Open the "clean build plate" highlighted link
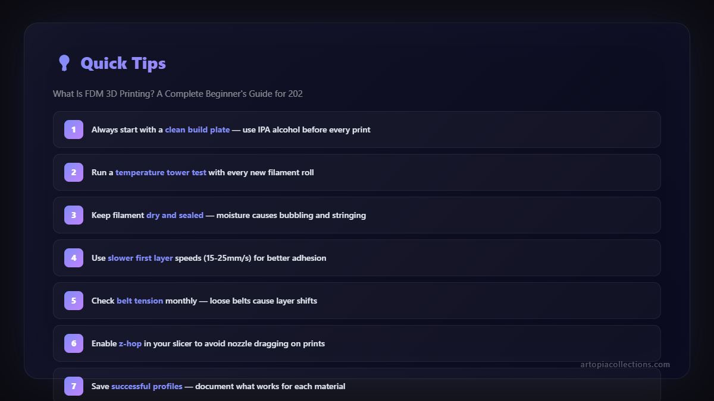The width and height of the screenshot is (714, 401). pyautogui.click(x=197, y=130)
